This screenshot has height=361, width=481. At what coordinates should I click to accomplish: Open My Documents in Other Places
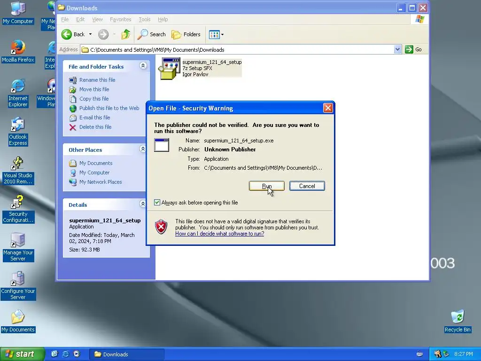96,163
